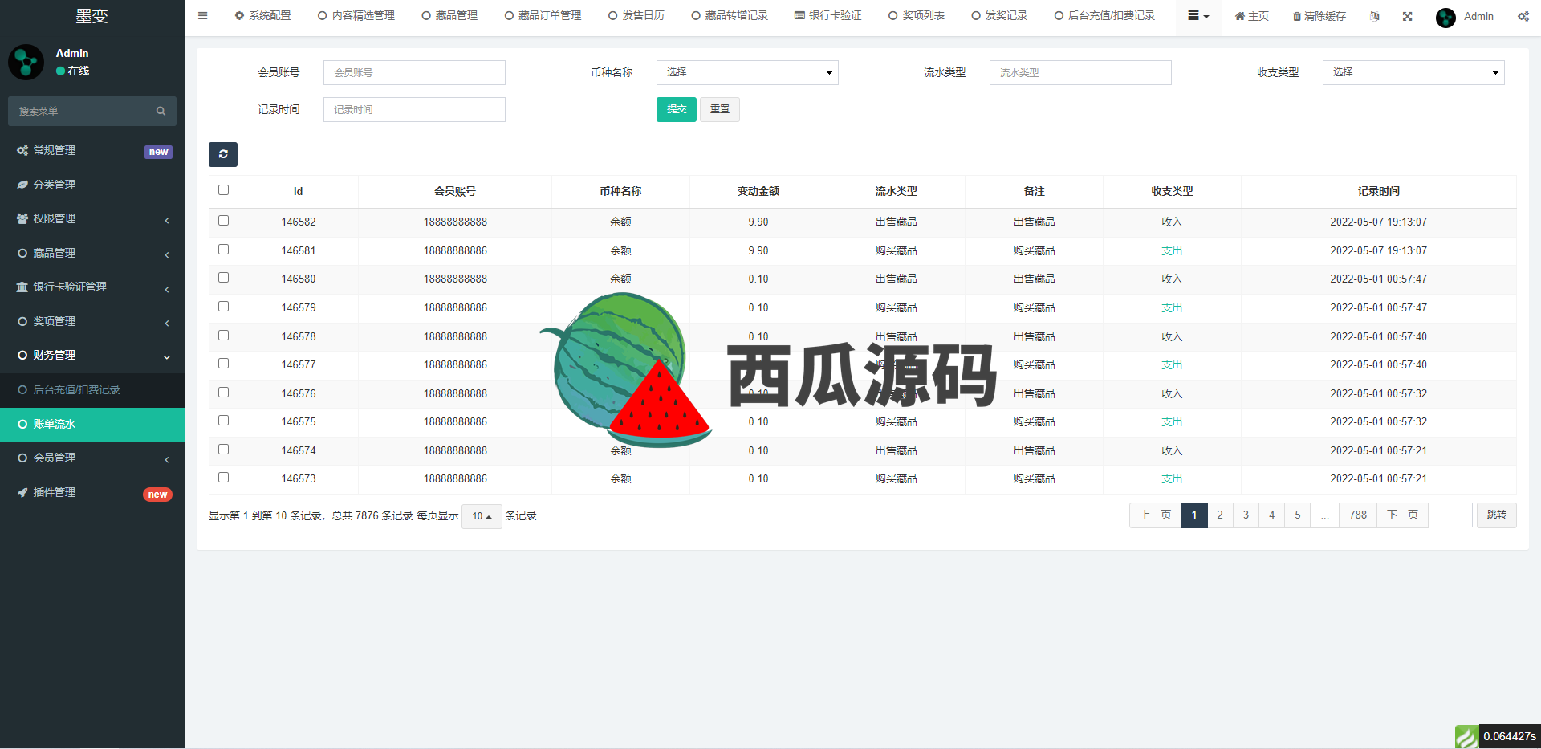Focus the 记录时间 input field
This screenshot has height=749, width=1541.
(414, 109)
